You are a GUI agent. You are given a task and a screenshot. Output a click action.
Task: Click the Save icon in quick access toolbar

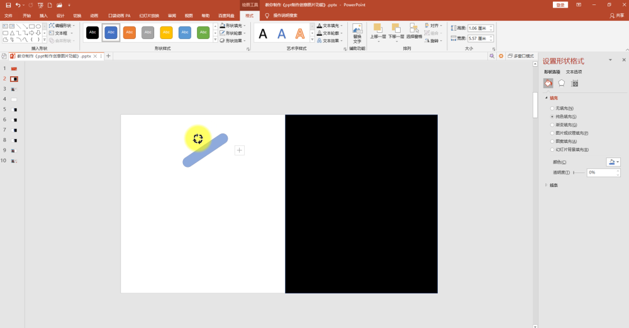pyautogui.click(x=8, y=5)
